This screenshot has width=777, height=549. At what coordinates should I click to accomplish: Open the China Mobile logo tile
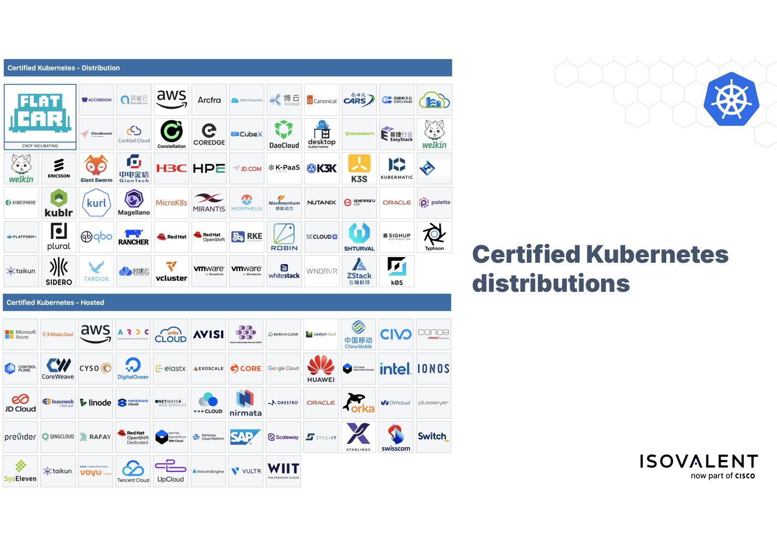pos(359,334)
